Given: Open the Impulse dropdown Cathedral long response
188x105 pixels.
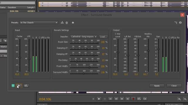Looking at the screenshot, I should pyautogui.click(x=83, y=36).
